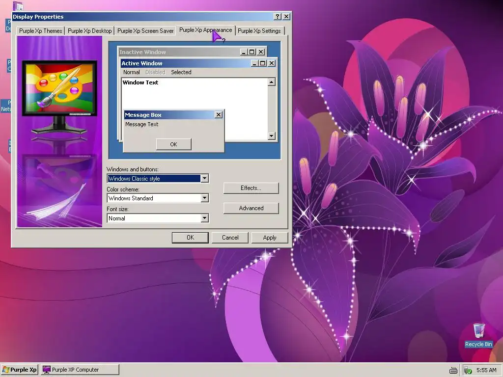Click the Message Box preview title bar
This screenshot has height=377, width=503.
pyautogui.click(x=173, y=115)
